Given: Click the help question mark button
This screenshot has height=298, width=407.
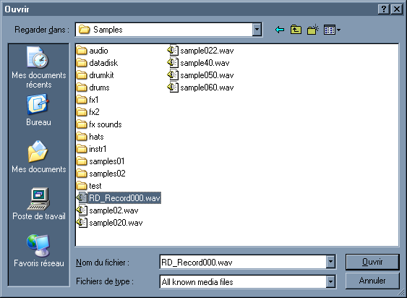Looking at the screenshot, I should point(384,9).
